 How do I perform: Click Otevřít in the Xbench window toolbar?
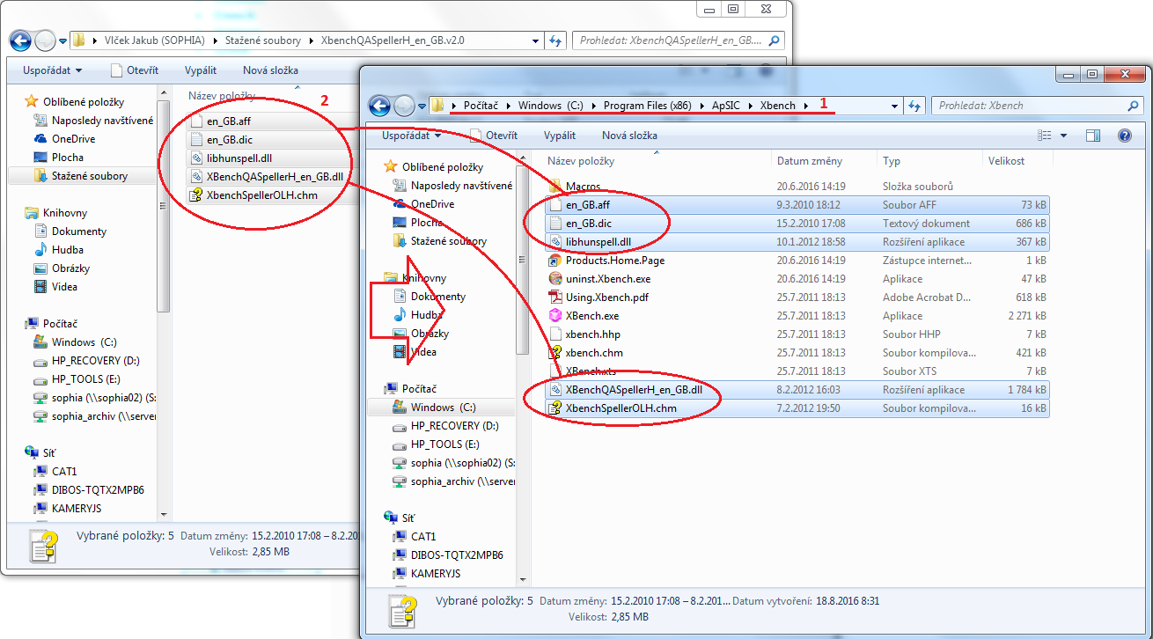pyautogui.click(x=494, y=136)
